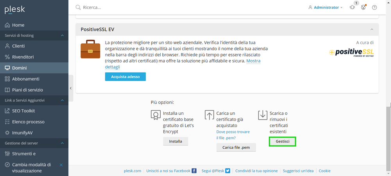Click the Home house icon
This screenshot has height=176, width=391.
pyautogui.click(x=7, y=25)
